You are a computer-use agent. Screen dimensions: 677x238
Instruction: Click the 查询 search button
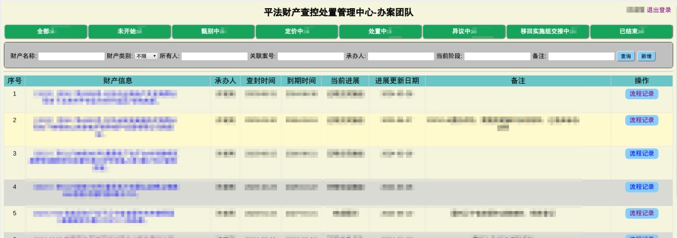[x=626, y=56]
